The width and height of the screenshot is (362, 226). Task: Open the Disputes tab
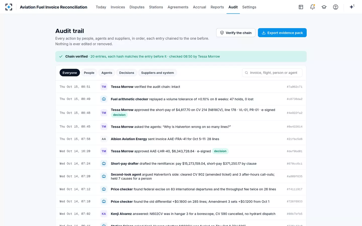[x=137, y=7]
